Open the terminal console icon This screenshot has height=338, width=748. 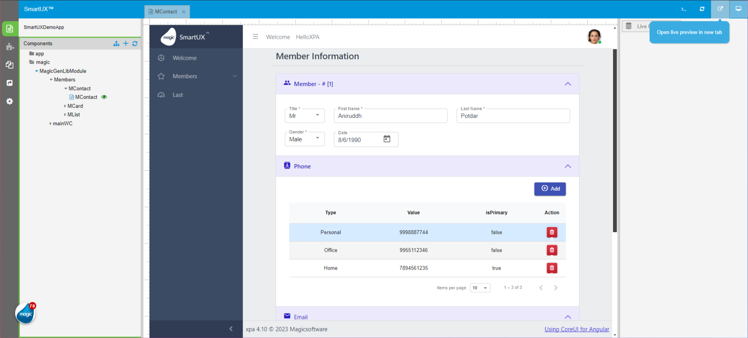coord(683,9)
